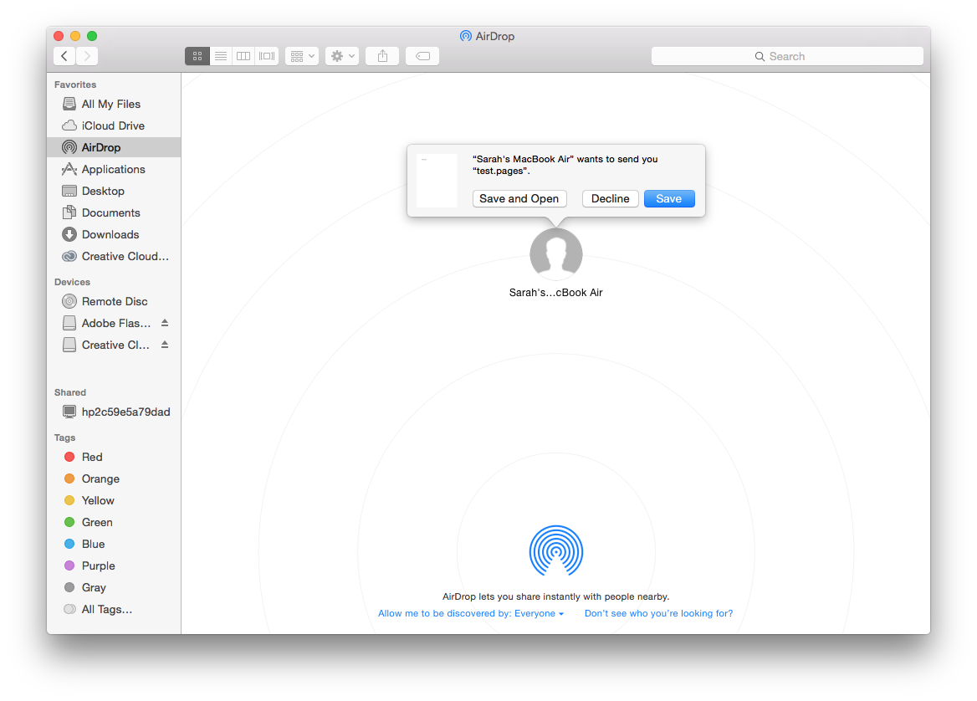Screen dimensions: 977x701
Task: Click the Search input field
Action: (x=786, y=56)
